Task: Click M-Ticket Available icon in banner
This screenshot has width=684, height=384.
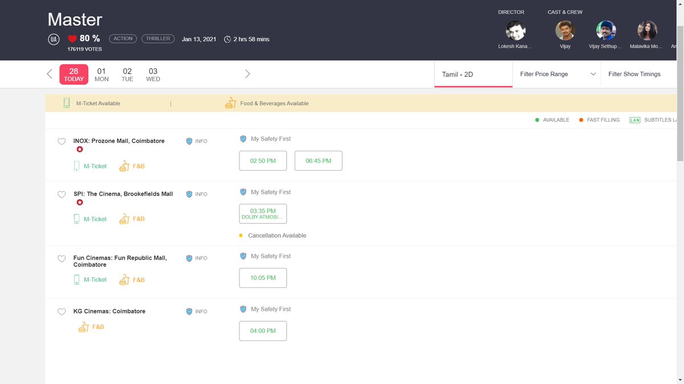Action: point(67,103)
